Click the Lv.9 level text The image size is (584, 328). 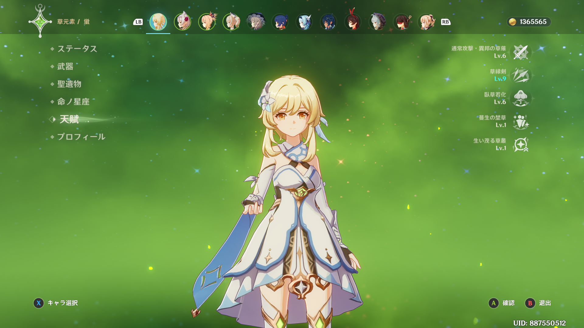(500, 79)
